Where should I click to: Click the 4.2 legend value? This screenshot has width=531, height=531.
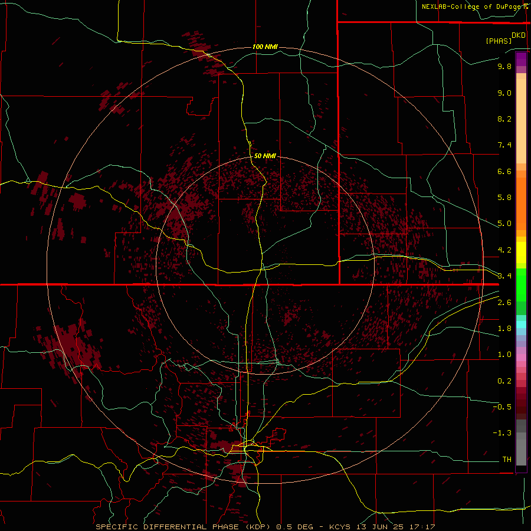coord(504,250)
